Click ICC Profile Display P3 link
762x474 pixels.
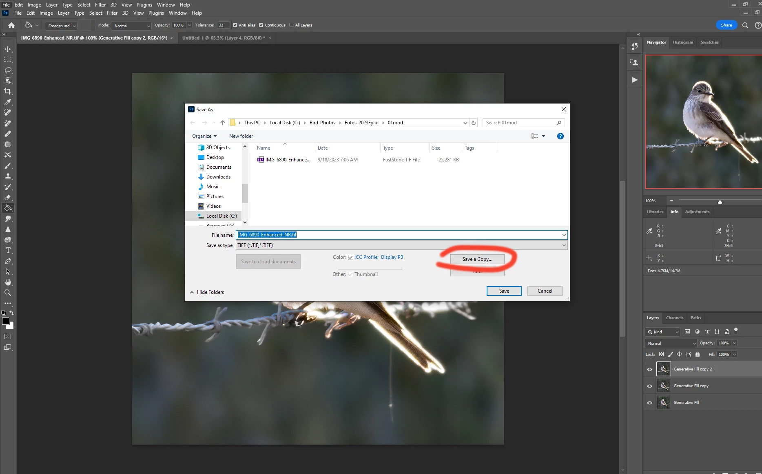379,257
